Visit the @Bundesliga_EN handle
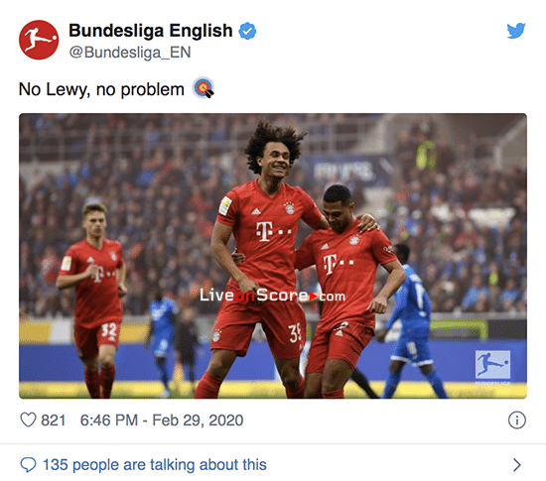Image resolution: width=546 pixels, height=481 pixels. tap(130, 53)
